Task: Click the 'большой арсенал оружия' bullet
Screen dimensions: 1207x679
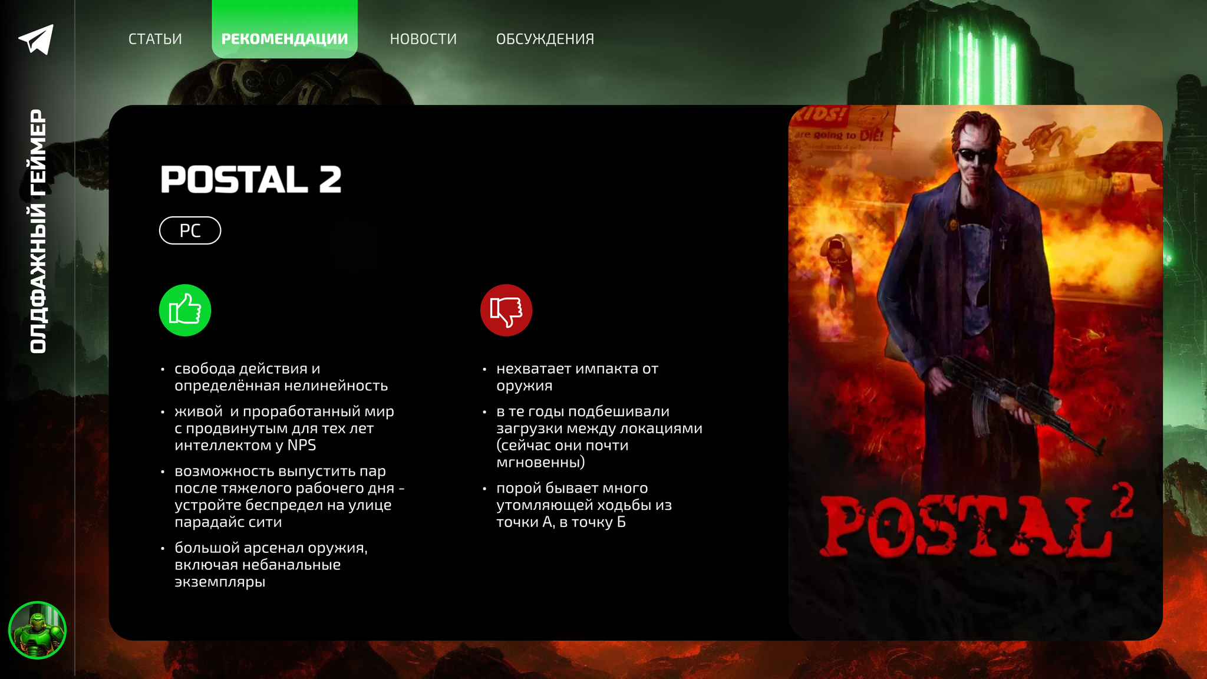Action: click(x=271, y=565)
